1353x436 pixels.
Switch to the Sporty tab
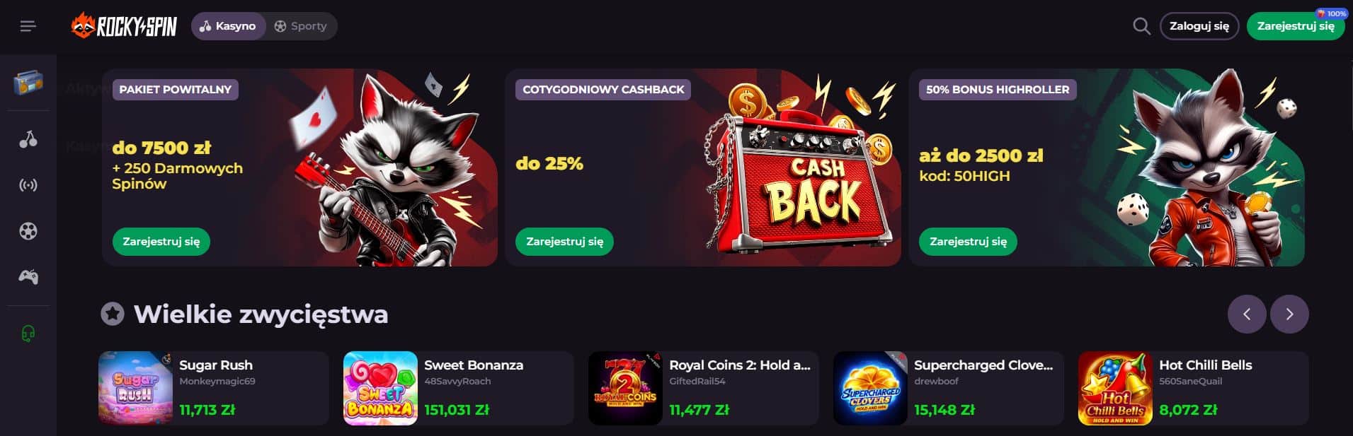click(301, 26)
